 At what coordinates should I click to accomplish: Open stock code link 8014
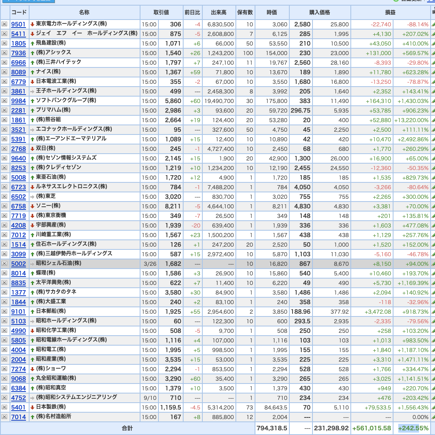[18, 273]
